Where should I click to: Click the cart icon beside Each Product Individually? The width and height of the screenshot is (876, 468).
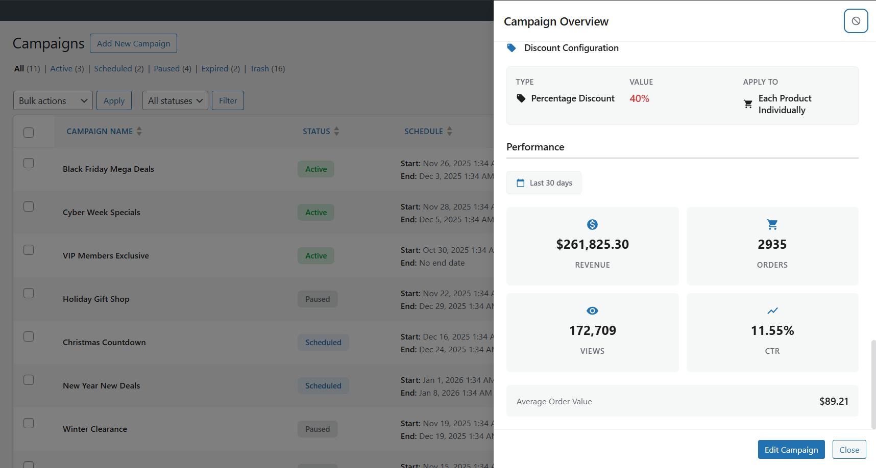coord(748,103)
